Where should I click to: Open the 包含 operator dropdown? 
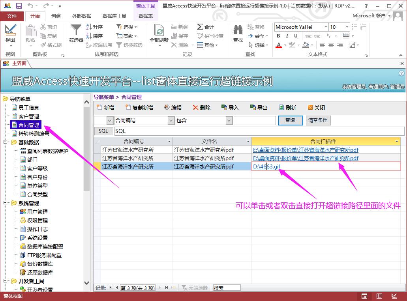(229, 120)
